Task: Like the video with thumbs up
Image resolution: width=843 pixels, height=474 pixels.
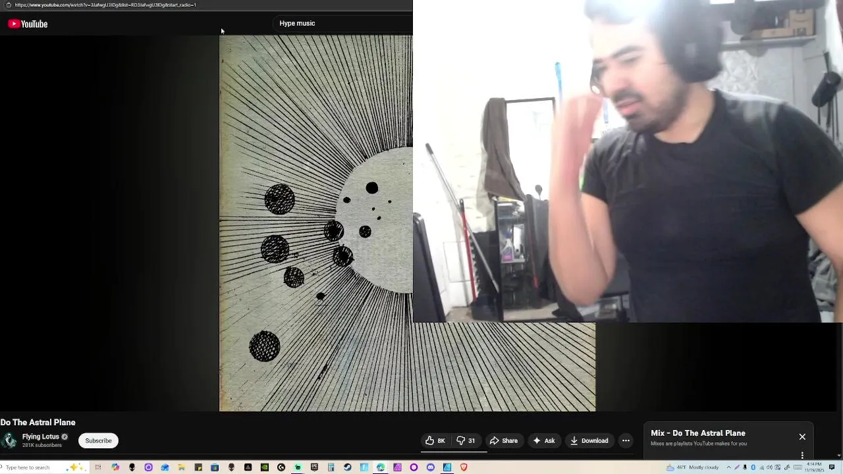Action: click(435, 440)
